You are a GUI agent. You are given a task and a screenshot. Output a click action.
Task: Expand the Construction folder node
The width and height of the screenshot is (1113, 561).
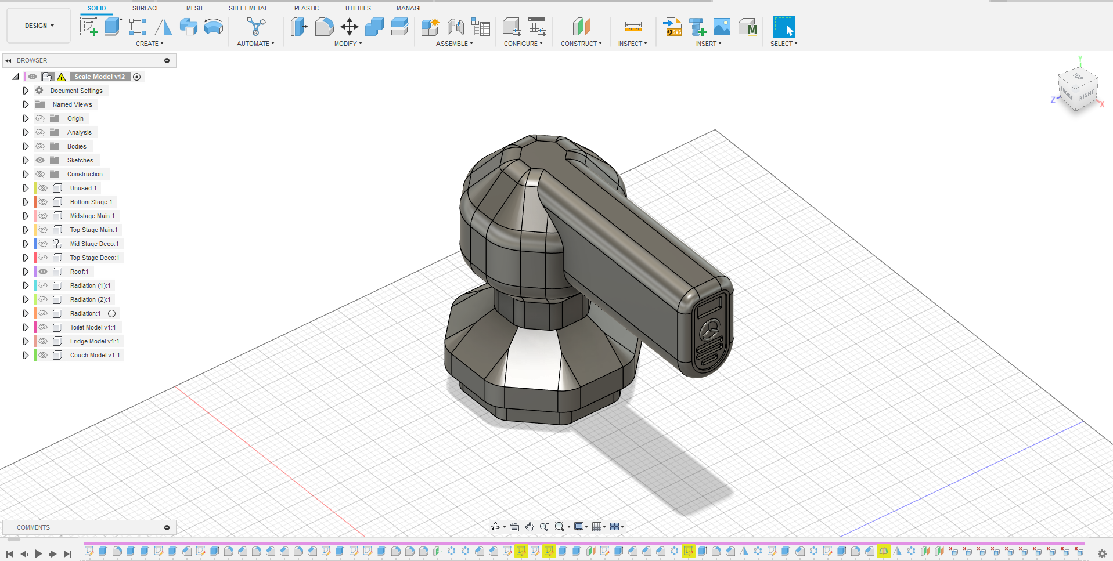click(x=26, y=174)
